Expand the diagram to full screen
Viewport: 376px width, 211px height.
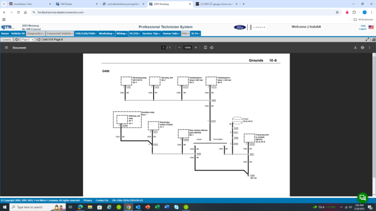pos(368,40)
